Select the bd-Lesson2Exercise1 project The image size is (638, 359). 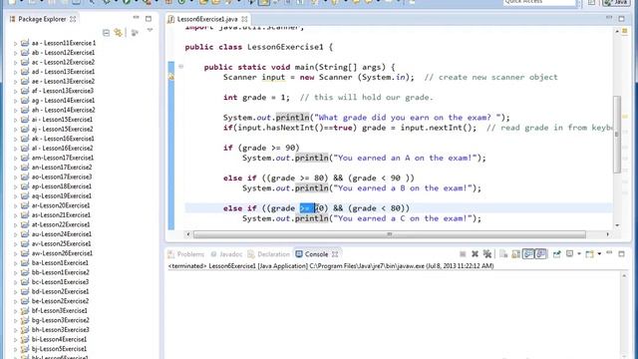[x=60, y=291]
